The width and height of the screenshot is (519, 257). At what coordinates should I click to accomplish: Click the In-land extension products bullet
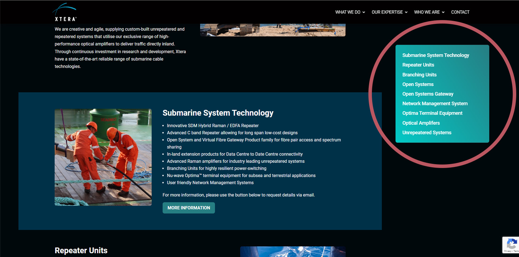click(x=235, y=154)
